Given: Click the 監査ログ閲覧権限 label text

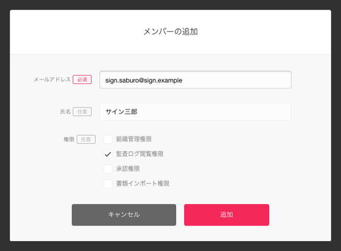Looking at the screenshot, I should click(x=139, y=154).
